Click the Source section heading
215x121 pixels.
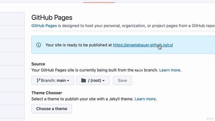pyautogui.click(x=38, y=64)
